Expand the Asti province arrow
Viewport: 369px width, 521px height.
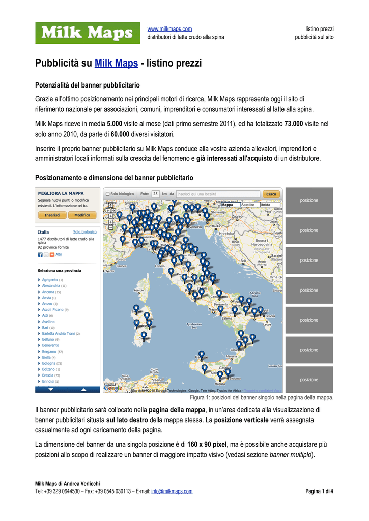(39, 316)
